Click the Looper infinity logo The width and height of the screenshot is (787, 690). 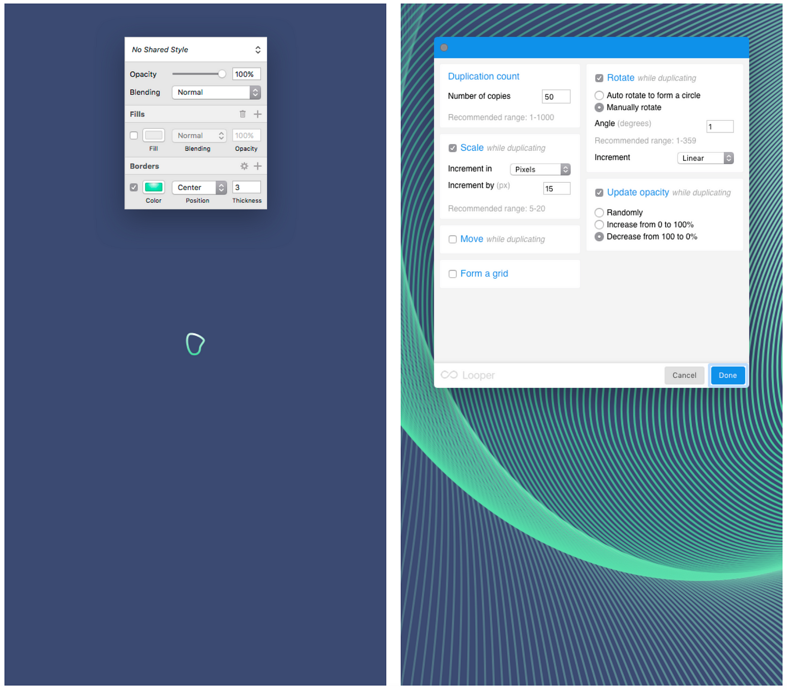point(449,375)
